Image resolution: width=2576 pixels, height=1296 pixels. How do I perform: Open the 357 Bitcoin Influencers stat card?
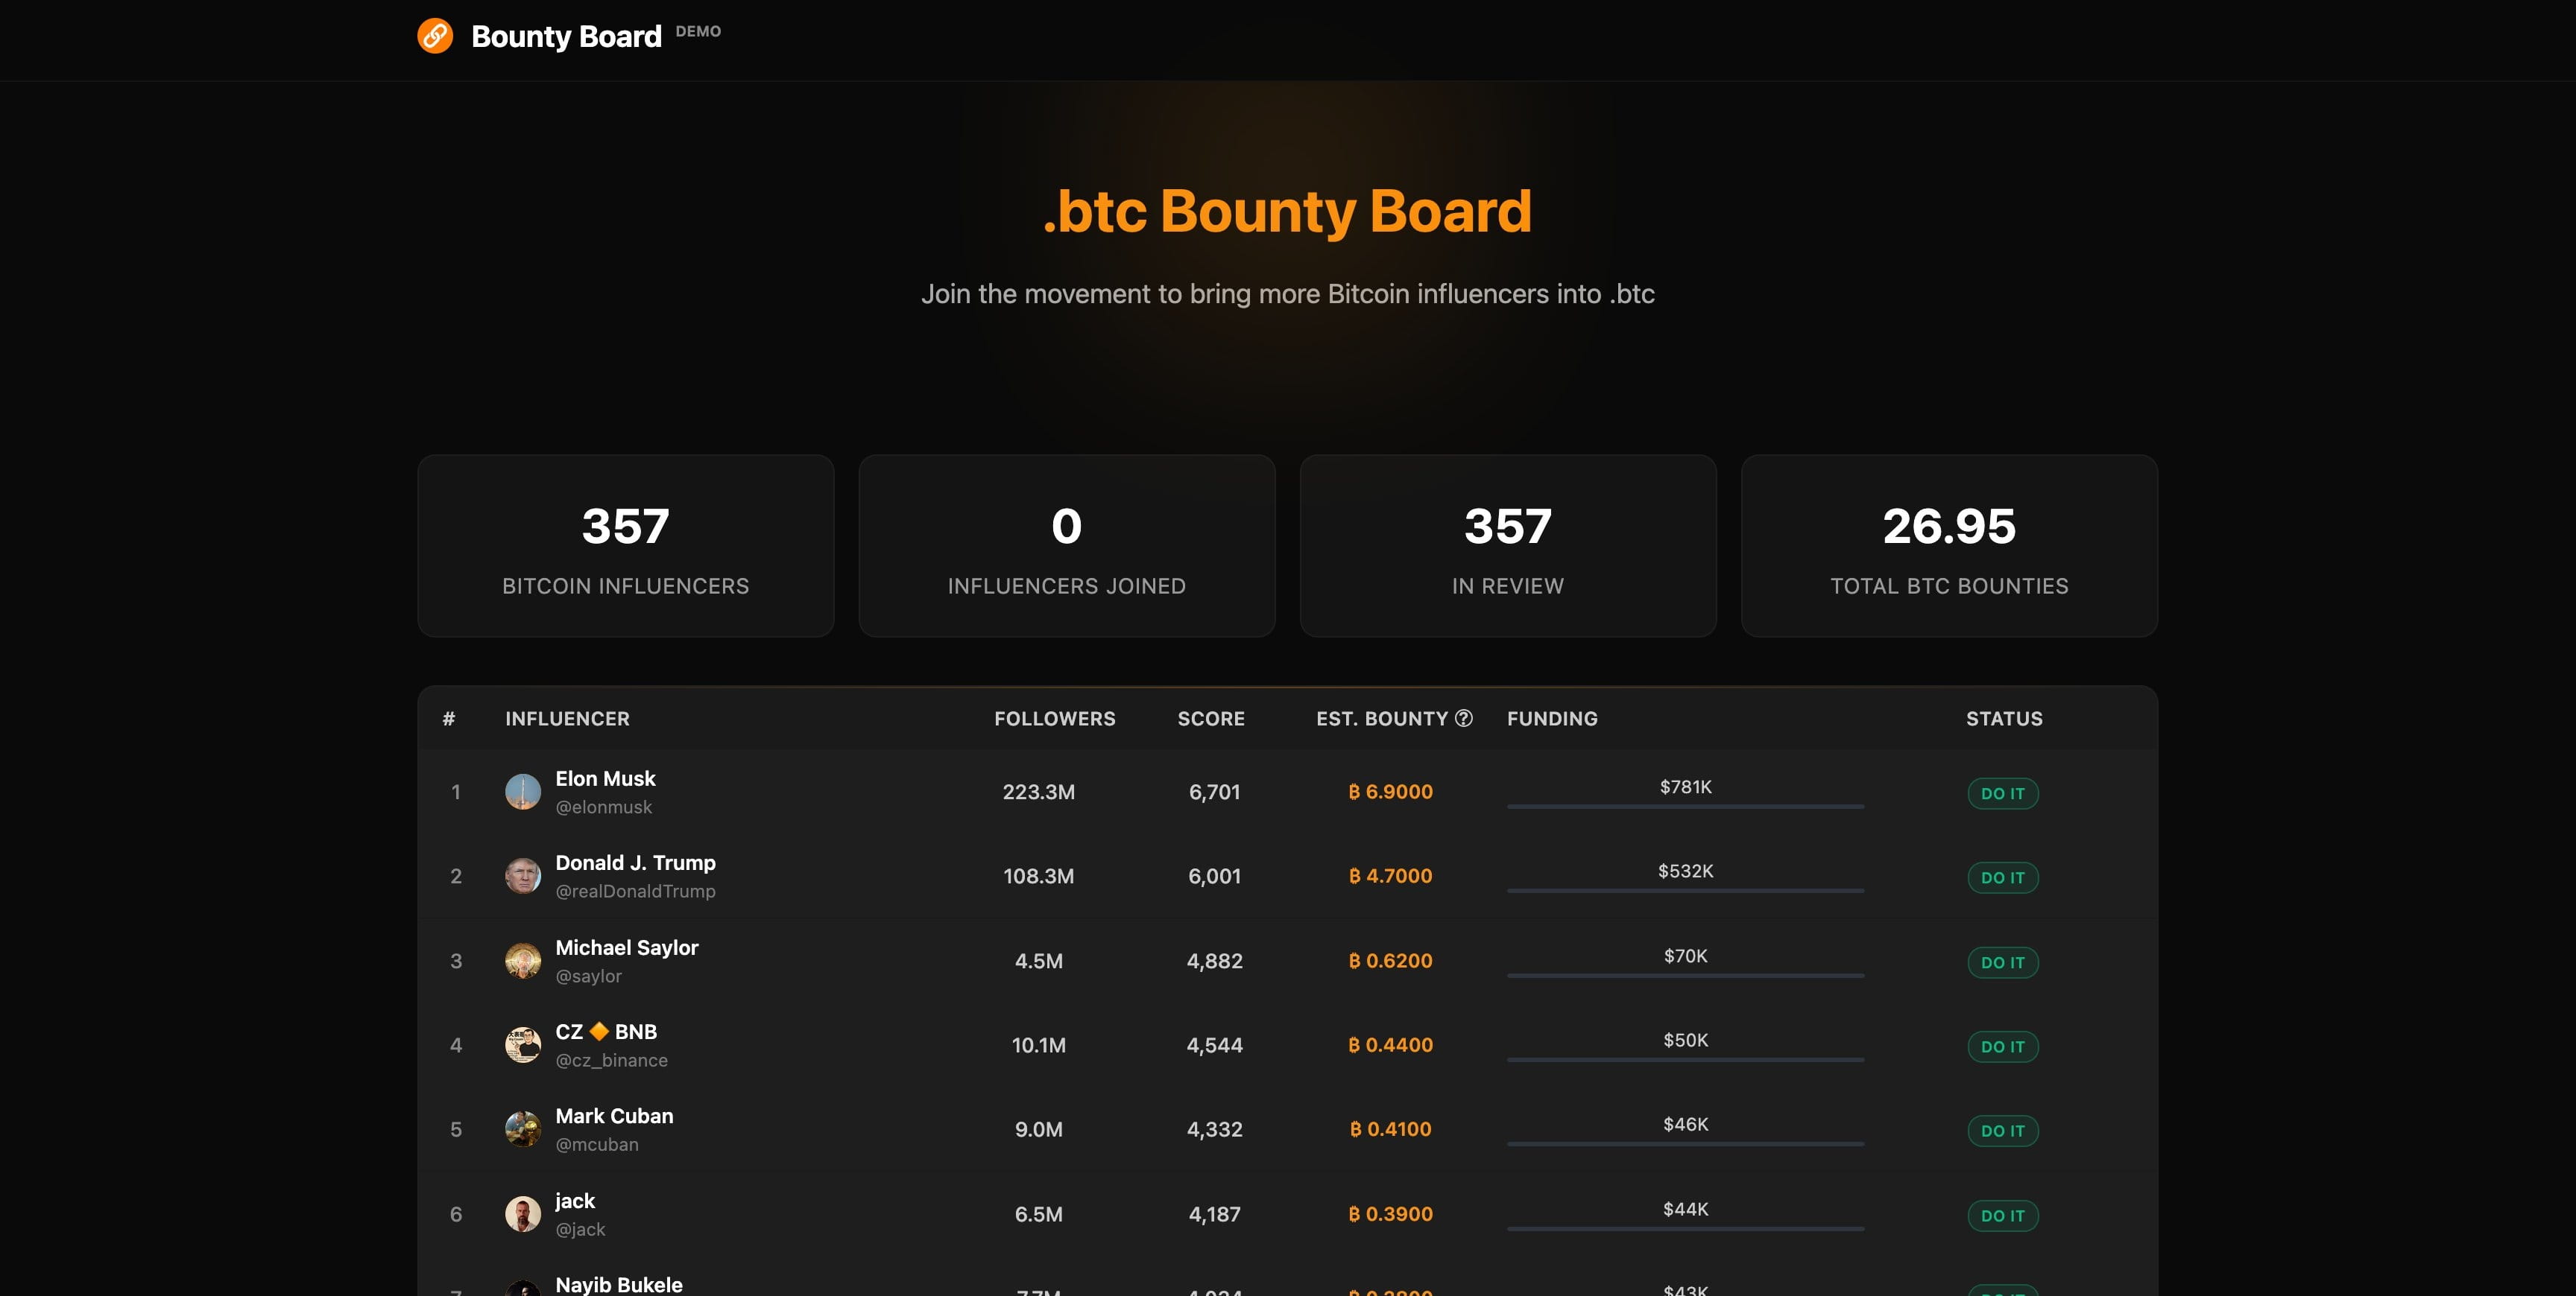pyautogui.click(x=626, y=545)
